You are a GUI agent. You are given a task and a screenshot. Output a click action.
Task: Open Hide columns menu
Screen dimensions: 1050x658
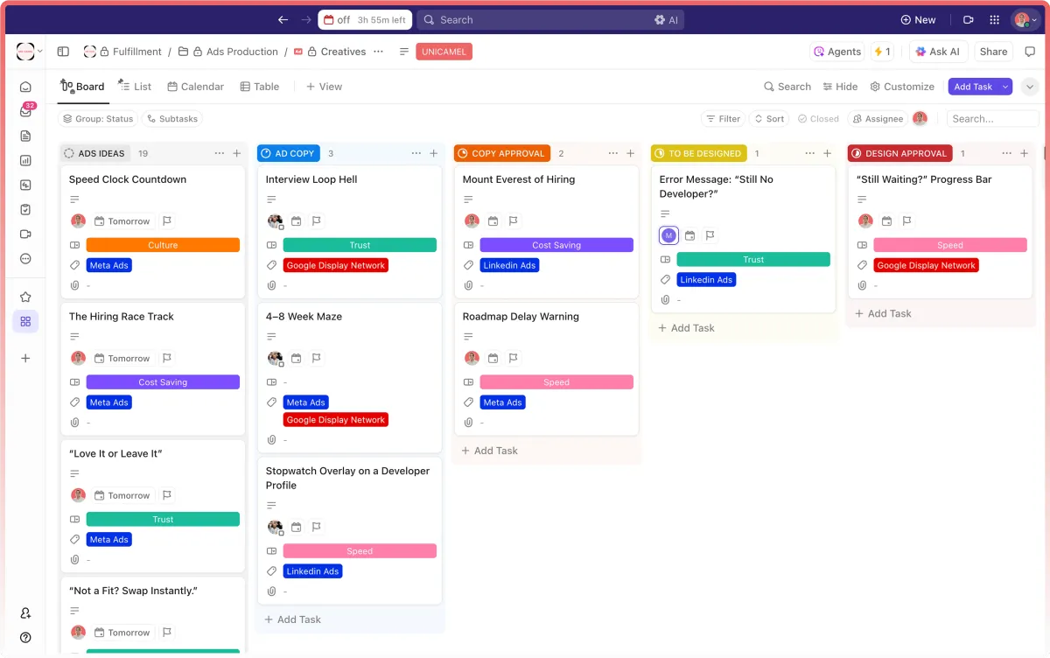pyautogui.click(x=840, y=87)
